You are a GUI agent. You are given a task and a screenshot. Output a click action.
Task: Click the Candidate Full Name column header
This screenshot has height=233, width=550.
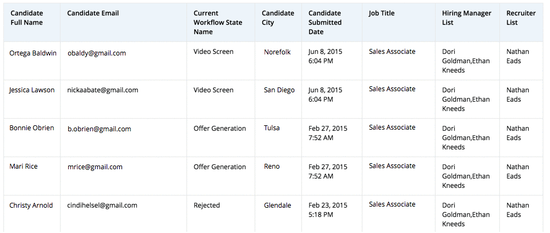26,18
